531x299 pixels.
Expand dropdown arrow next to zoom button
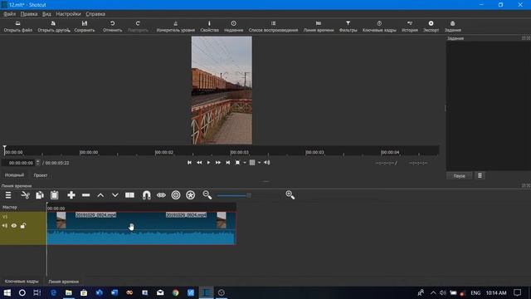pos(245,163)
